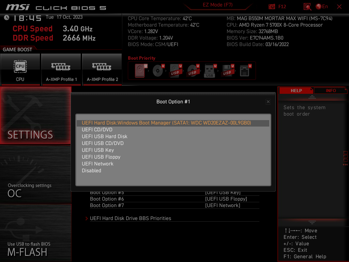The image size is (349, 262).
Task: Switch to EZ Mode (F7)
Action: (x=218, y=5)
